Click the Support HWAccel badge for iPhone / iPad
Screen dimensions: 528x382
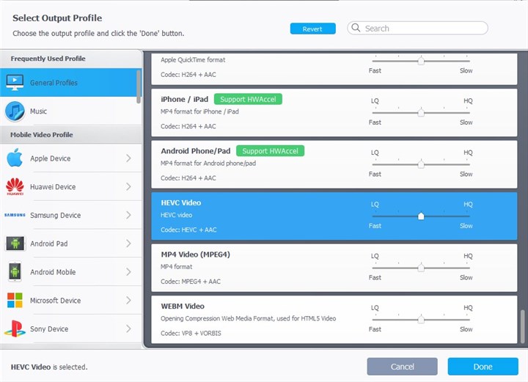(x=248, y=99)
